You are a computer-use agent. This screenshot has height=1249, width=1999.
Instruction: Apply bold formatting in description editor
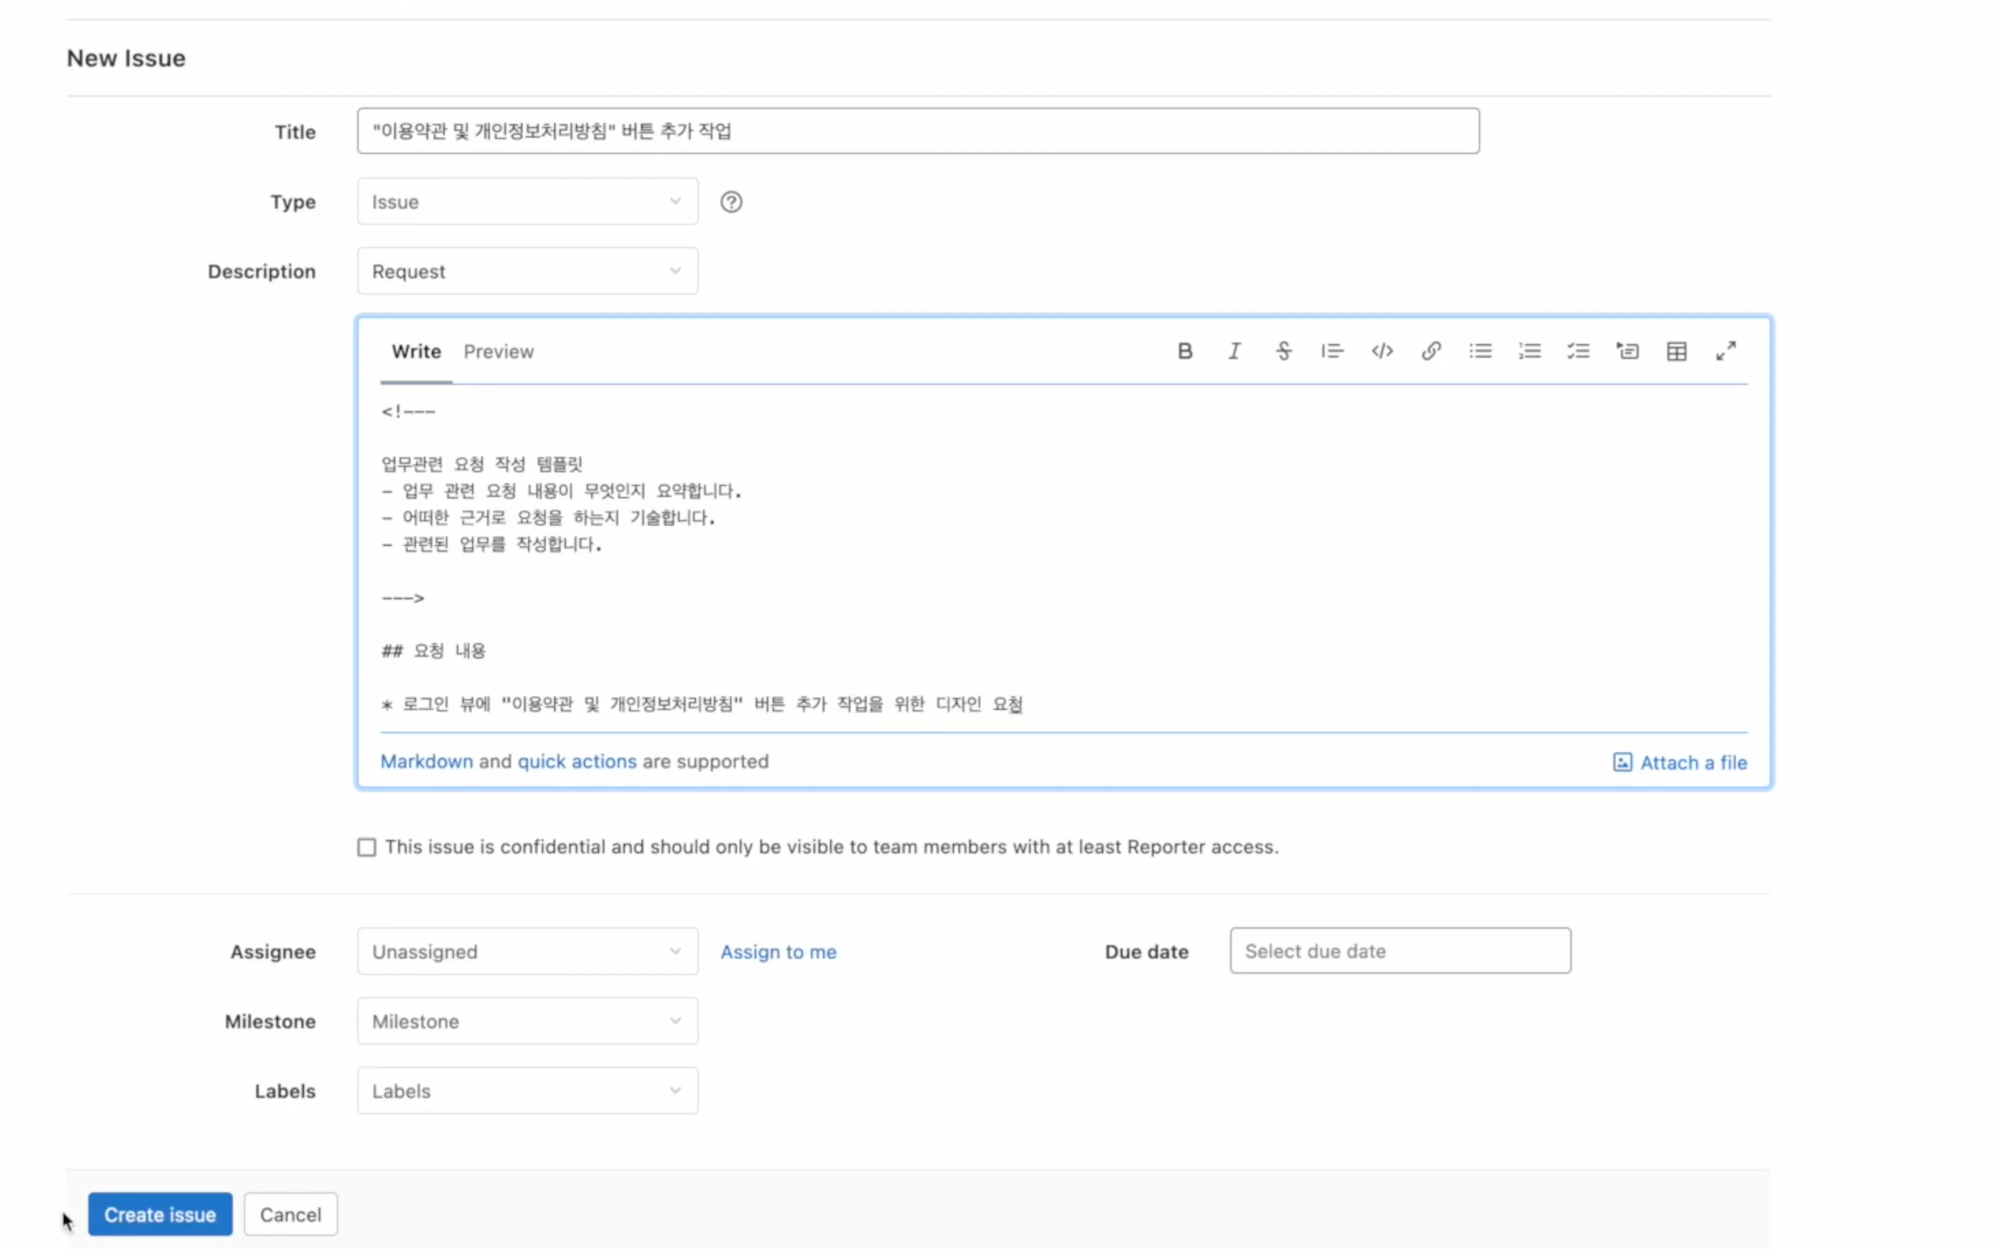pos(1184,351)
